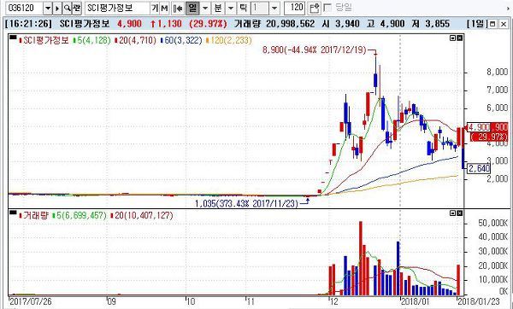Click the 기 company info icon

pyautogui.click(x=155, y=8)
